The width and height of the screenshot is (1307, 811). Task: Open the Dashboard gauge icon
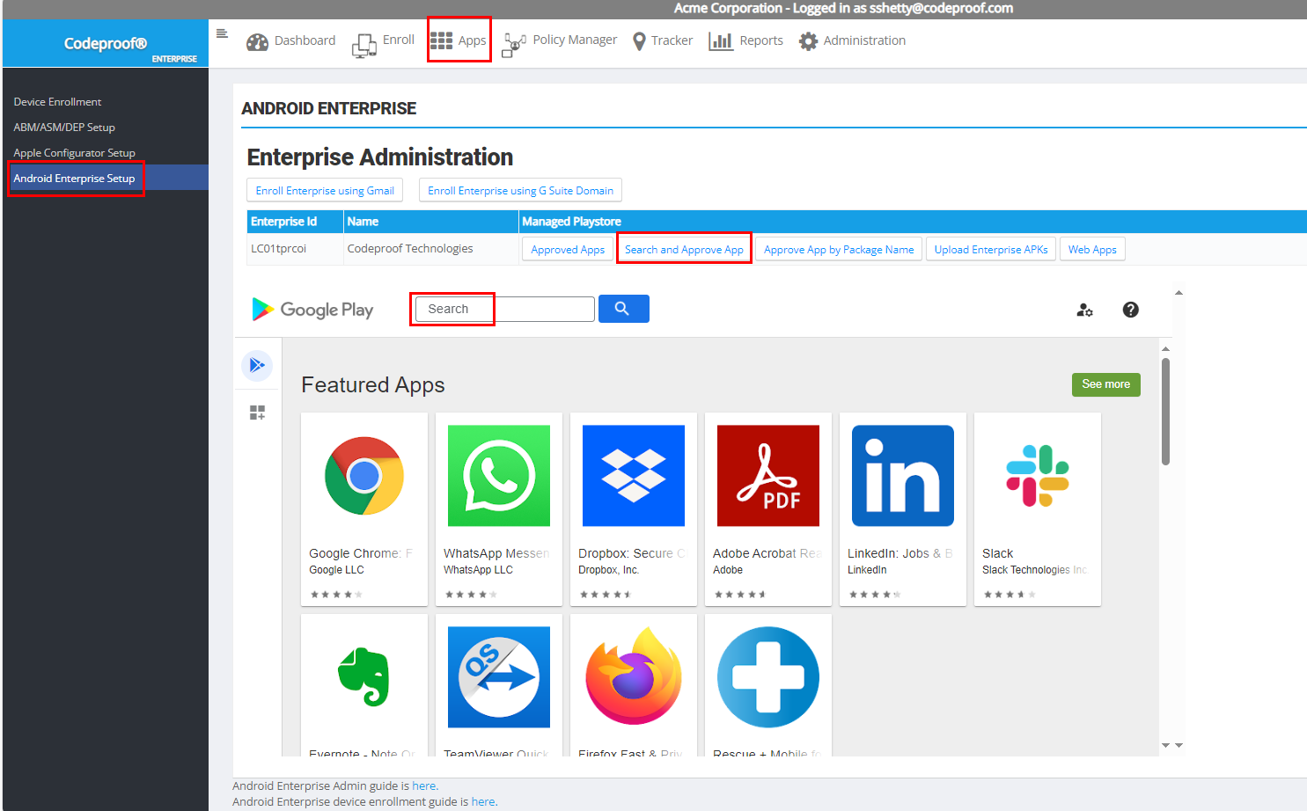pos(257,41)
